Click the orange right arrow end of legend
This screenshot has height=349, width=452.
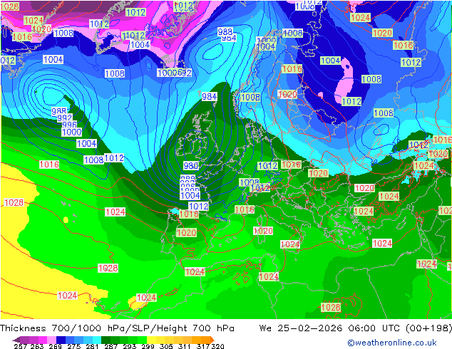click(x=212, y=340)
